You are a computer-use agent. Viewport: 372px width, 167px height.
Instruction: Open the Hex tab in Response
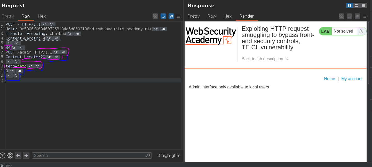pos(228,16)
